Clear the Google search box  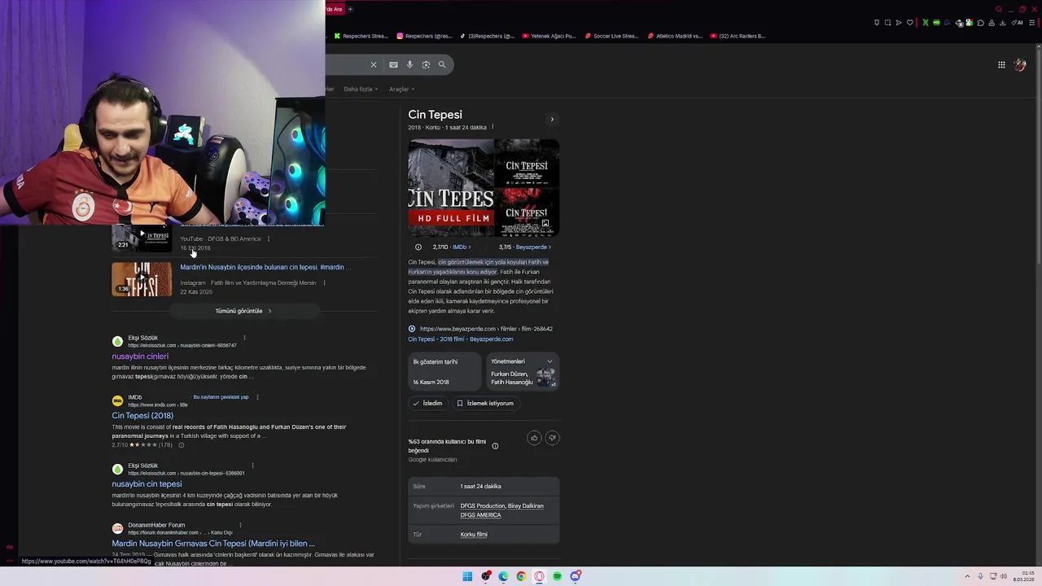click(x=374, y=65)
